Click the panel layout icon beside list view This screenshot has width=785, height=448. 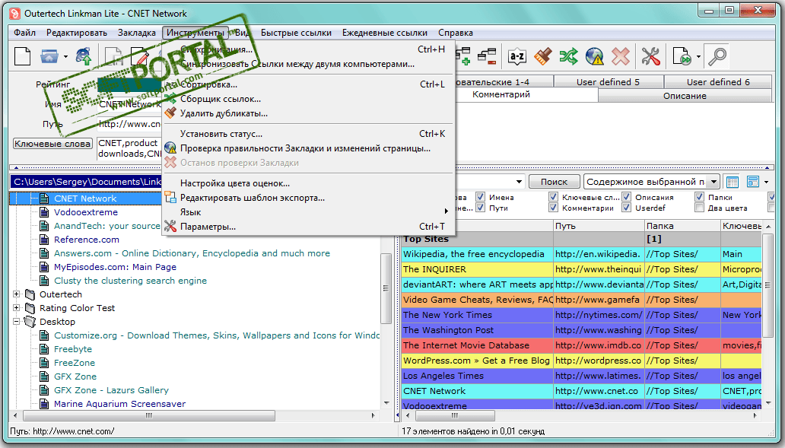(x=753, y=182)
